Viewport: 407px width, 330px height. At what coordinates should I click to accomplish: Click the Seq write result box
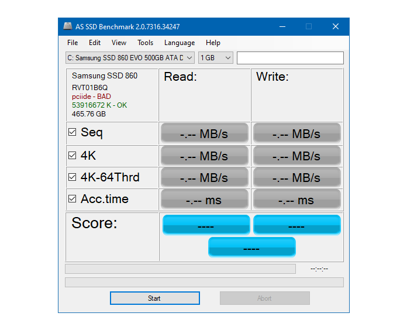pos(296,133)
